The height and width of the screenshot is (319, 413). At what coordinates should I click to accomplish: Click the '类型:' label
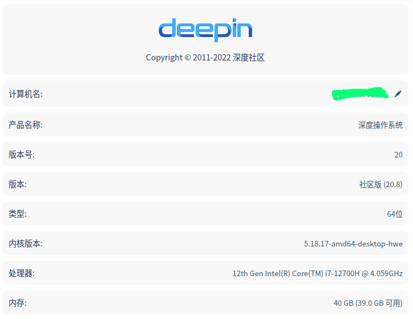tap(18, 213)
